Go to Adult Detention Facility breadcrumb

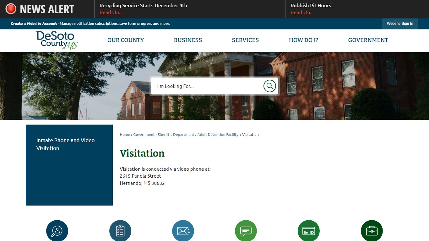pos(218,135)
